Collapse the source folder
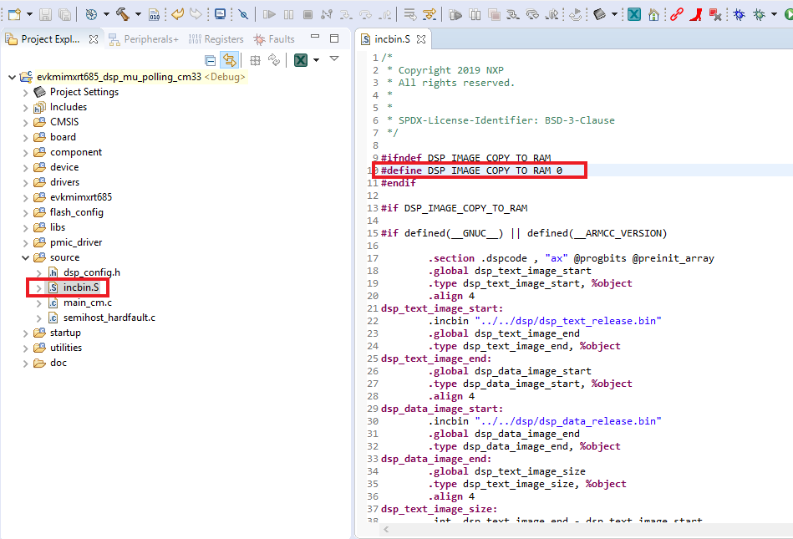Image resolution: width=793 pixels, height=539 pixels. coord(25,257)
